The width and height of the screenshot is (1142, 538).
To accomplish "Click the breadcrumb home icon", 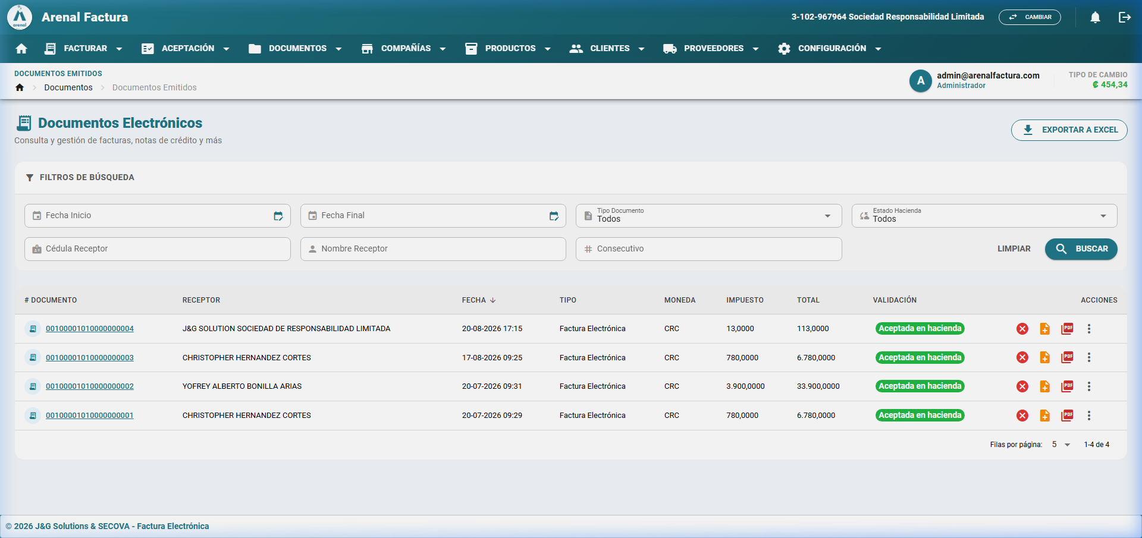I will point(20,87).
